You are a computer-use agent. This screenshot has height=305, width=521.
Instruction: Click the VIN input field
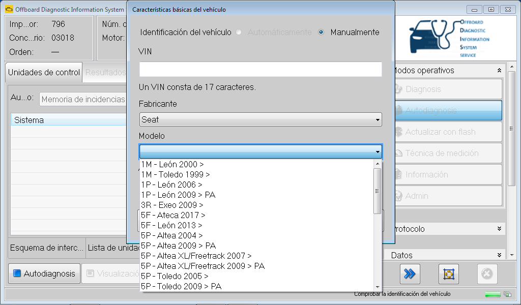point(260,69)
